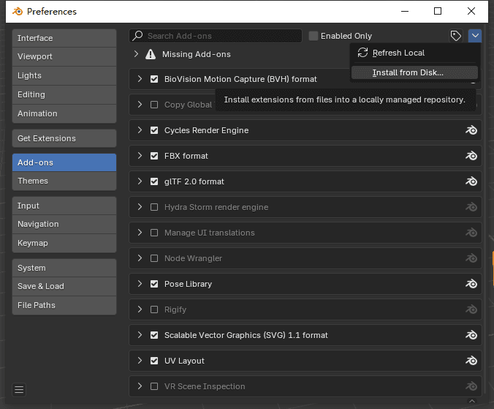Click the Blender icon on Rigify row
Image resolution: width=494 pixels, height=409 pixels.
coord(471,309)
